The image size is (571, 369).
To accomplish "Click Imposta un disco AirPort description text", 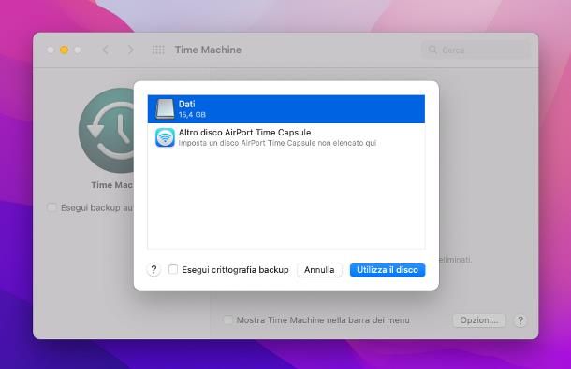I will (x=277, y=143).
